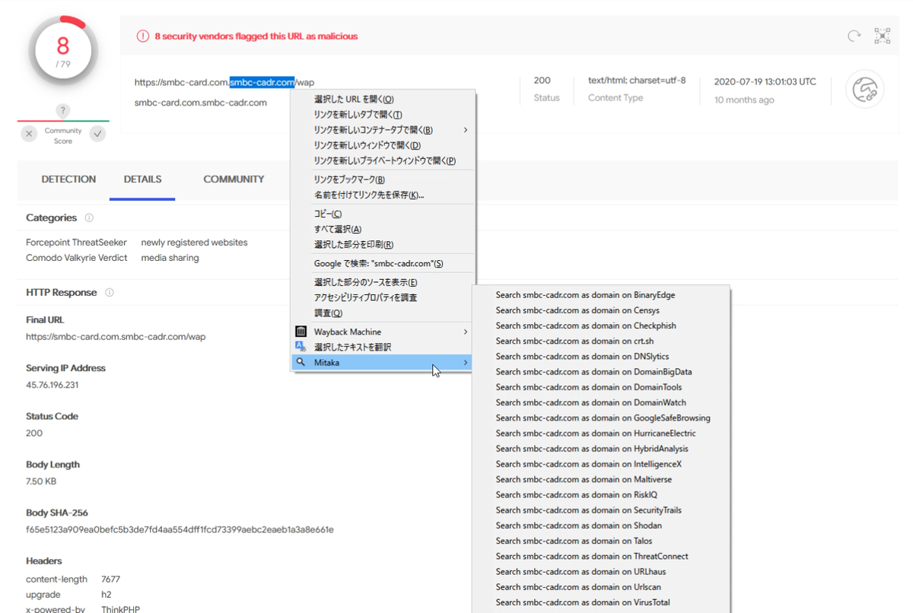The height and width of the screenshot is (613, 913).
Task: Search domain on crt.sh
Action: click(x=601, y=341)
